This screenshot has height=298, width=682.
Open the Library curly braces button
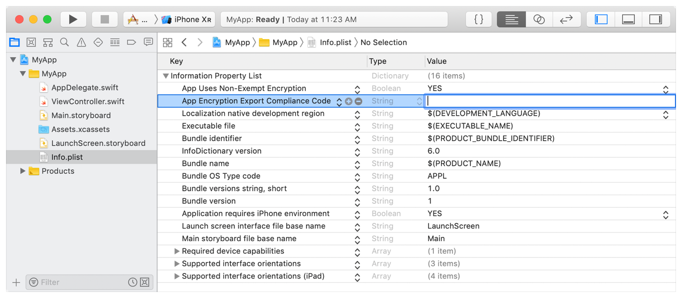(x=478, y=20)
